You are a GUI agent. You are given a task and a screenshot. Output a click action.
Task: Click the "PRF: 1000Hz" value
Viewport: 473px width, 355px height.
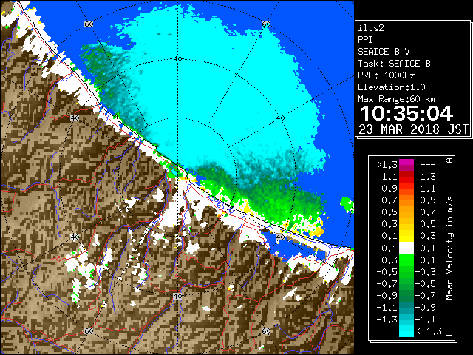[x=386, y=75]
